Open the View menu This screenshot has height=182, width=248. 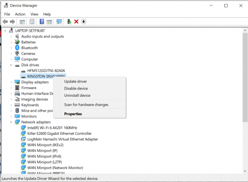pos(34,14)
